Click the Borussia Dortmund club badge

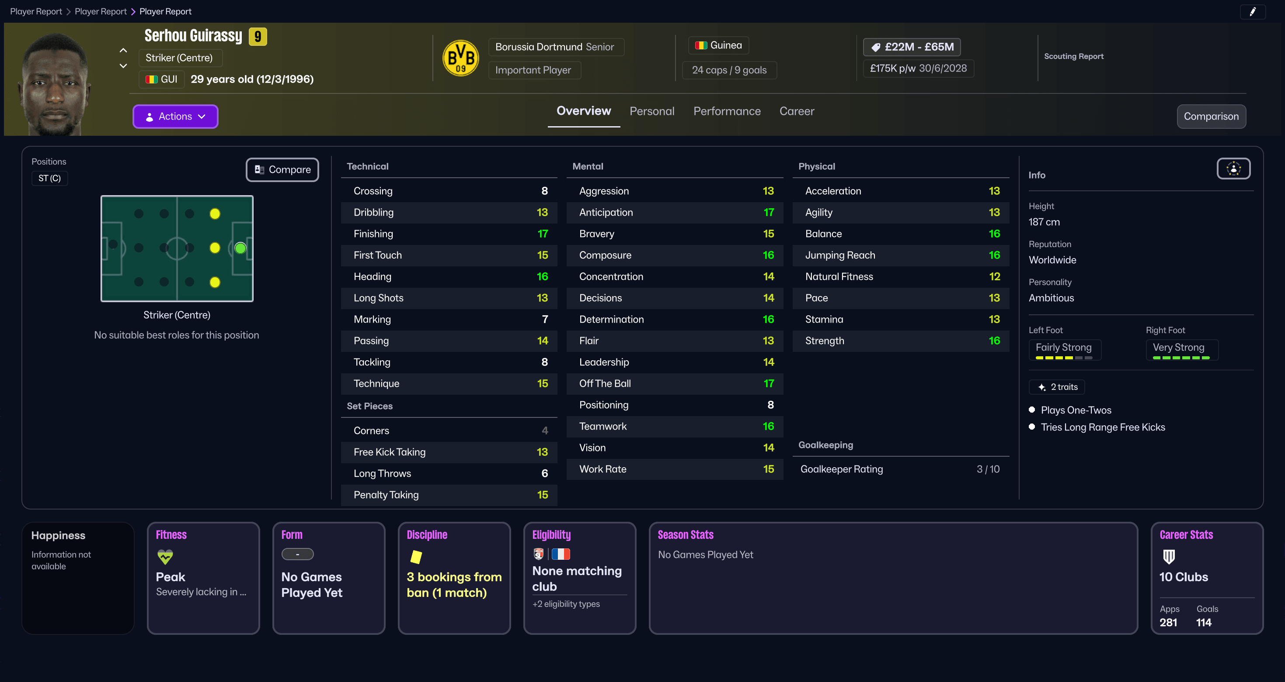pyautogui.click(x=460, y=58)
